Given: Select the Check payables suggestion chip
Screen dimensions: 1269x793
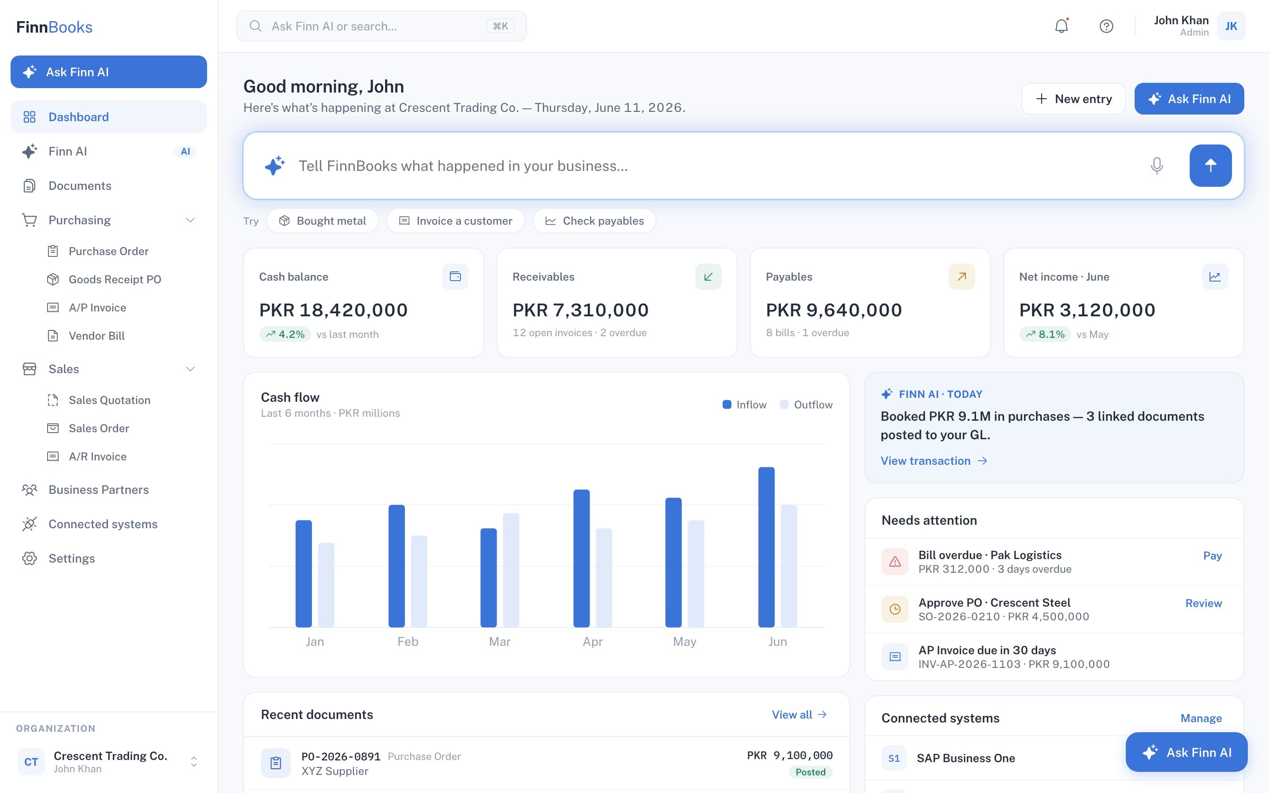Looking at the screenshot, I should pyautogui.click(x=594, y=221).
